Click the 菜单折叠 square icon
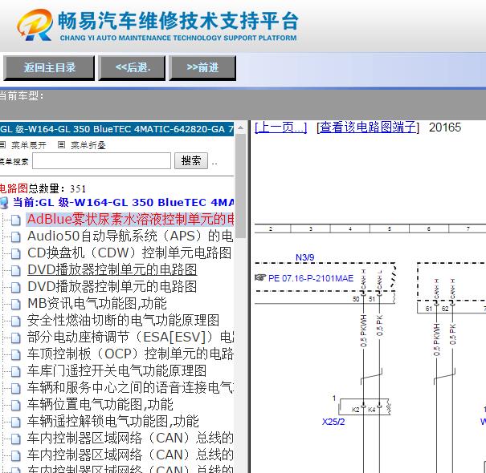Image resolution: width=486 pixels, height=473 pixels. tap(61, 144)
